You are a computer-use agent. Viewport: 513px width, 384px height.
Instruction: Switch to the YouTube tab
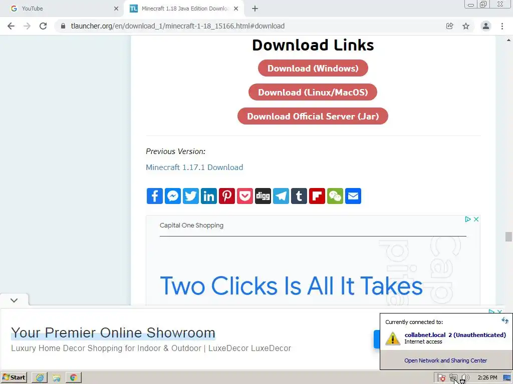(62, 9)
